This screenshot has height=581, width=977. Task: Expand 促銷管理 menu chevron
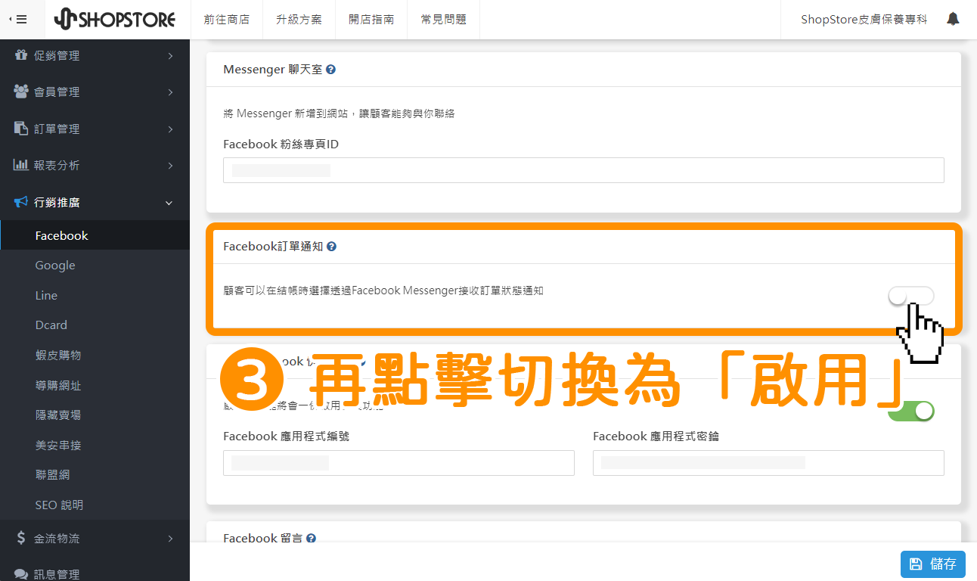click(170, 56)
